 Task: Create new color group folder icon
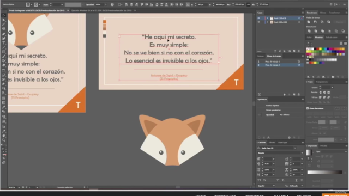(x=333, y=77)
